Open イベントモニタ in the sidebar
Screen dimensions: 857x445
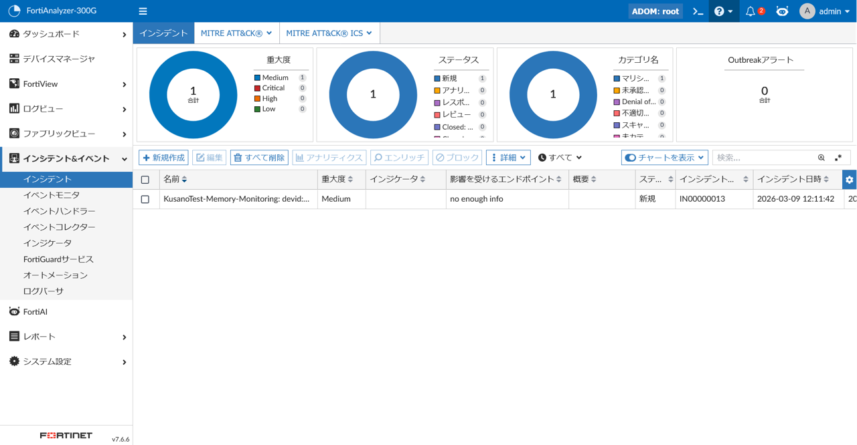(x=52, y=195)
